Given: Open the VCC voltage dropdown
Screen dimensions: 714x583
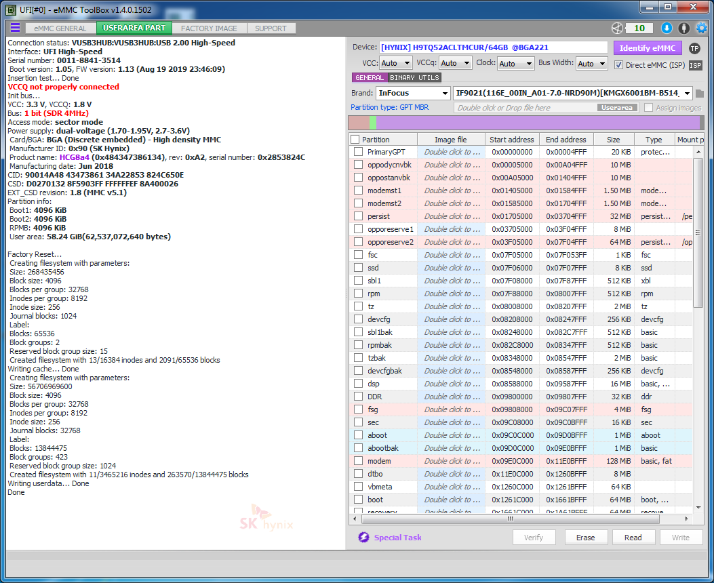Looking at the screenshot, I should coord(395,63).
